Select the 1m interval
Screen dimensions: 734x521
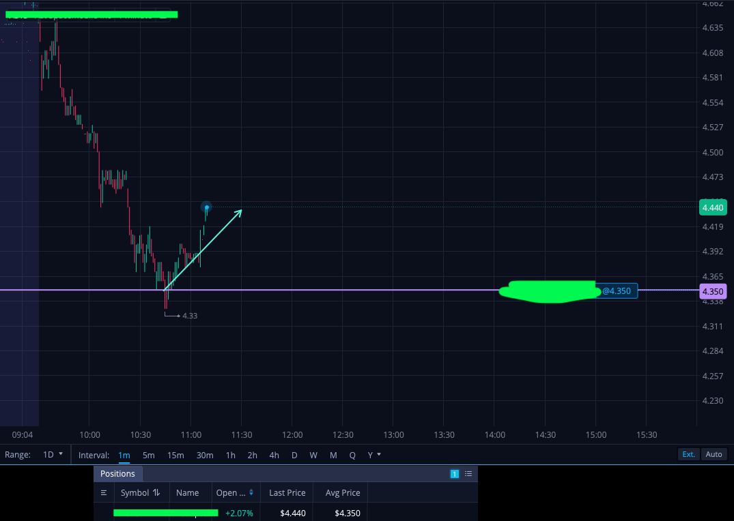point(124,455)
